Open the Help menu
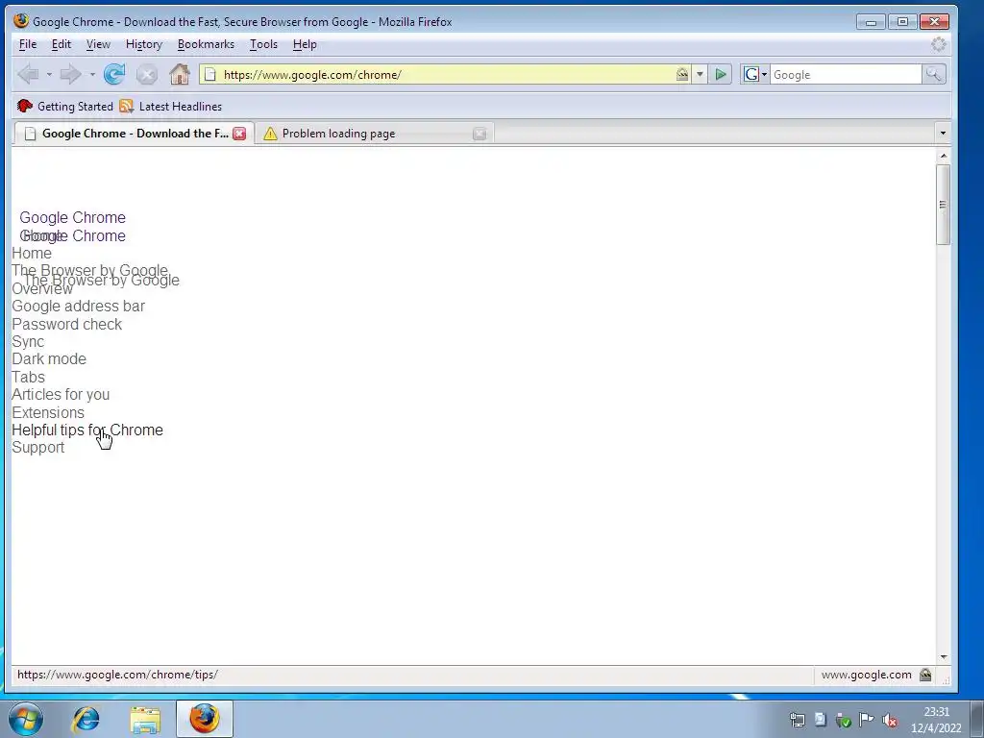This screenshot has height=738, width=984. [x=305, y=44]
